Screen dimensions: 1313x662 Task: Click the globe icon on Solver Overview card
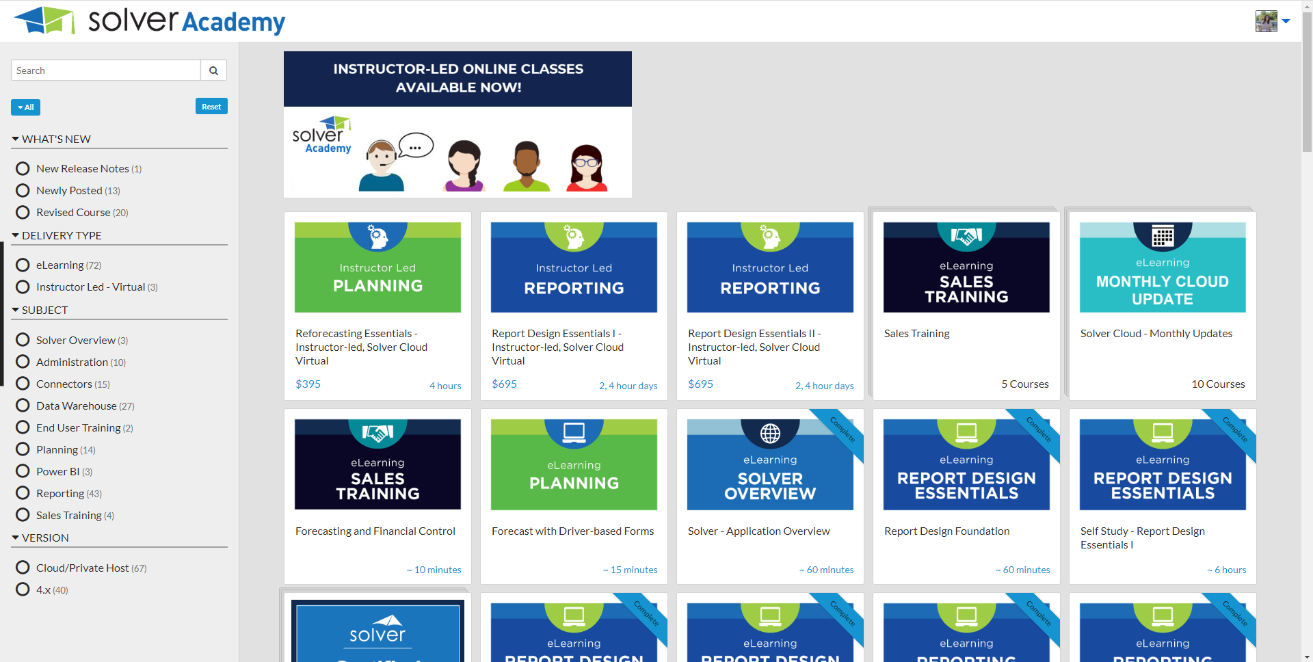pos(770,433)
